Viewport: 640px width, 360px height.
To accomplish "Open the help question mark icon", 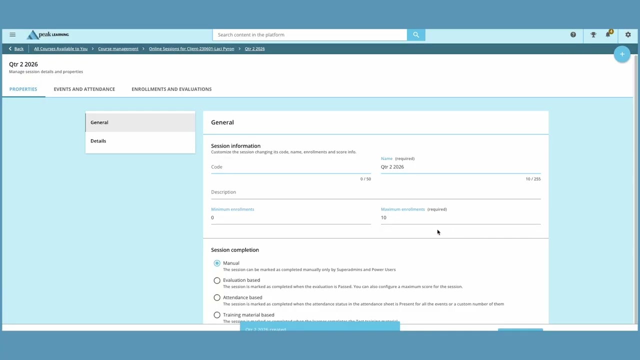I will [573, 34].
